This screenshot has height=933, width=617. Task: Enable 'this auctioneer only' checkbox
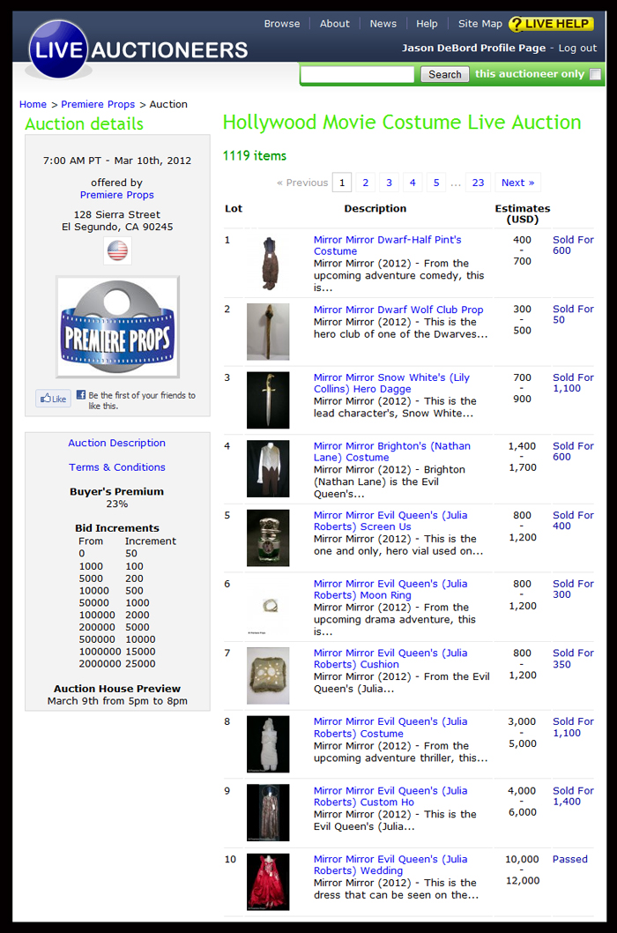click(595, 74)
